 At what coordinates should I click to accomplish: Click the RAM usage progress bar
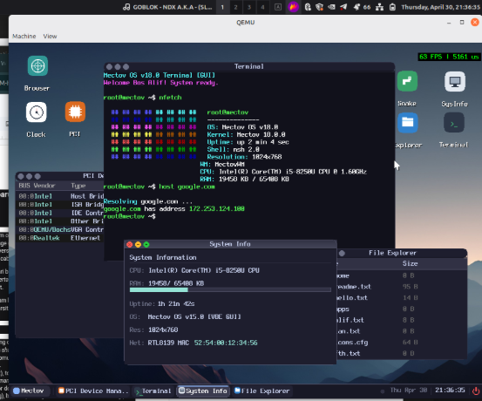tap(230, 289)
